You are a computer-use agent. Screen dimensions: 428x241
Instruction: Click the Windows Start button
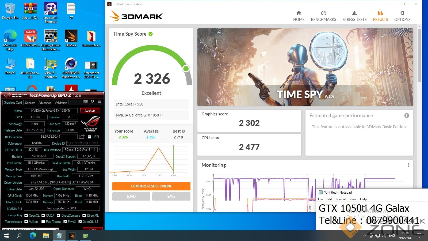click(x=6, y=236)
